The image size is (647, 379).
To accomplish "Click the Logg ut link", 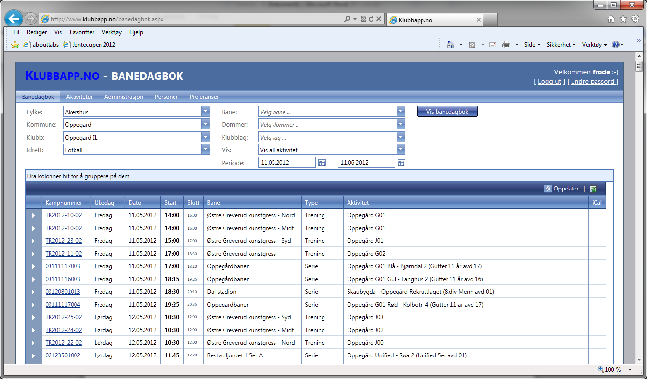I will [549, 82].
